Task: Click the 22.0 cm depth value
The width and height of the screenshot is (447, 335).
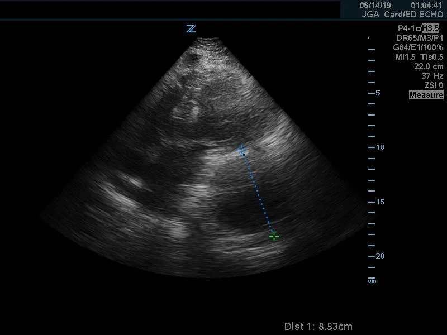Action: 429,66
